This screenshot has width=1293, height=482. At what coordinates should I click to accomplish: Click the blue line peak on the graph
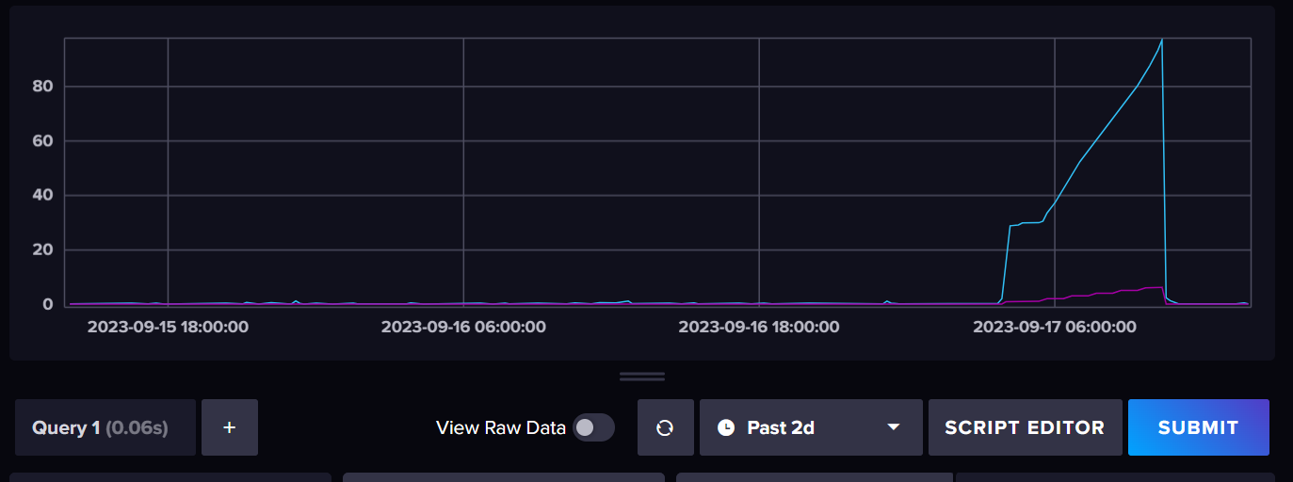pyautogui.click(x=1162, y=40)
